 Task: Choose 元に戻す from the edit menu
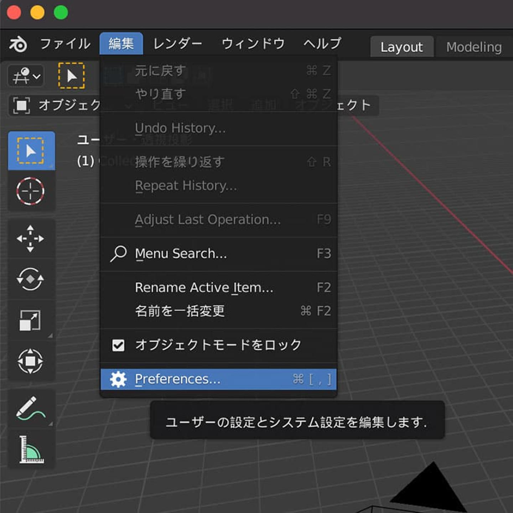[219, 71]
